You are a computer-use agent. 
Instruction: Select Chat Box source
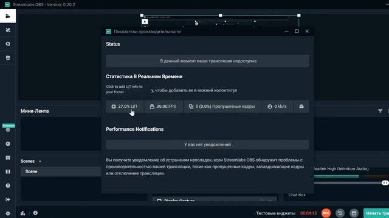tap(297, 195)
